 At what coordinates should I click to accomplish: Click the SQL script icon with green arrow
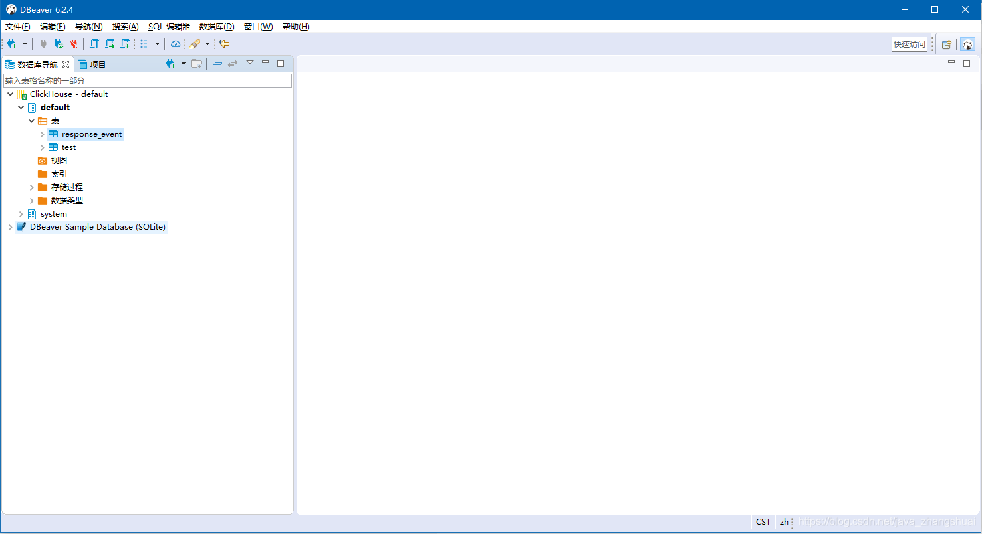(110, 44)
